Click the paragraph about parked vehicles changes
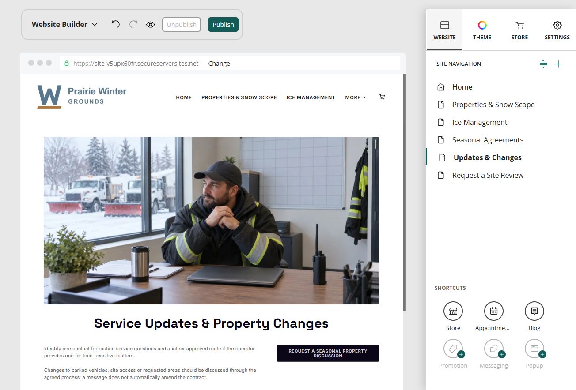The height and width of the screenshot is (390, 576). pyautogui.click(x=150, y=374)
